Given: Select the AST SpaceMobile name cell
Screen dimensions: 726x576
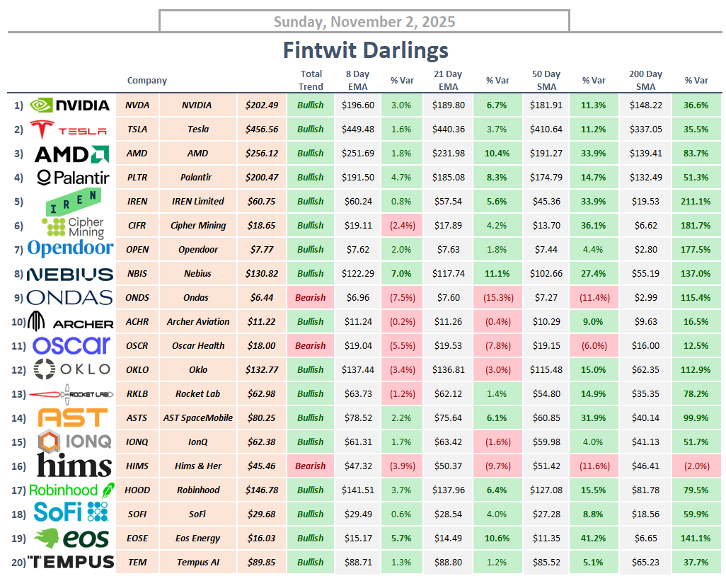Looking at the screenshot, I should [198, 418].
